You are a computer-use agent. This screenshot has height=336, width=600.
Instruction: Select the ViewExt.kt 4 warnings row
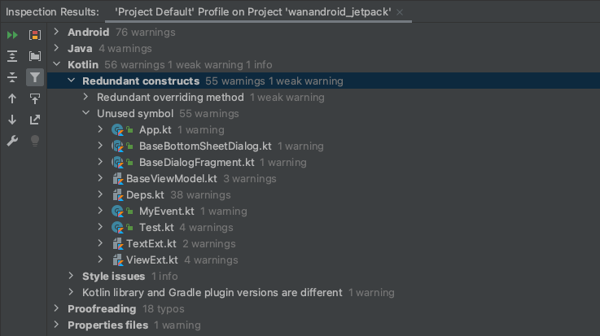click(x=323, y=260)
